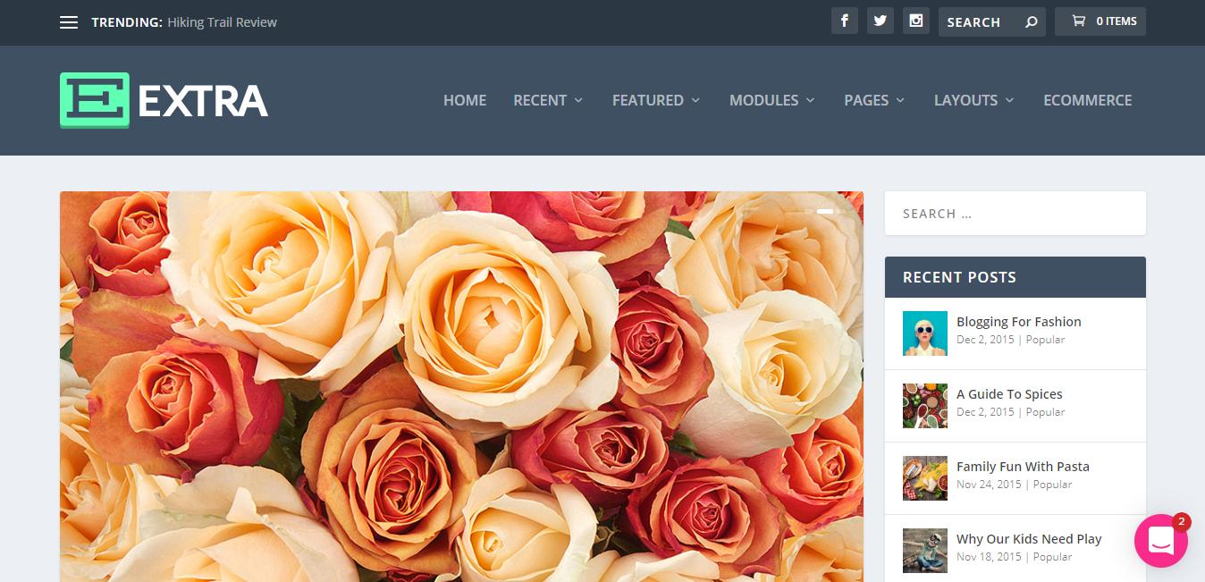View the 0 Items cart button
This screenshot has height=582, width=1205.
tap(1100, 21)
